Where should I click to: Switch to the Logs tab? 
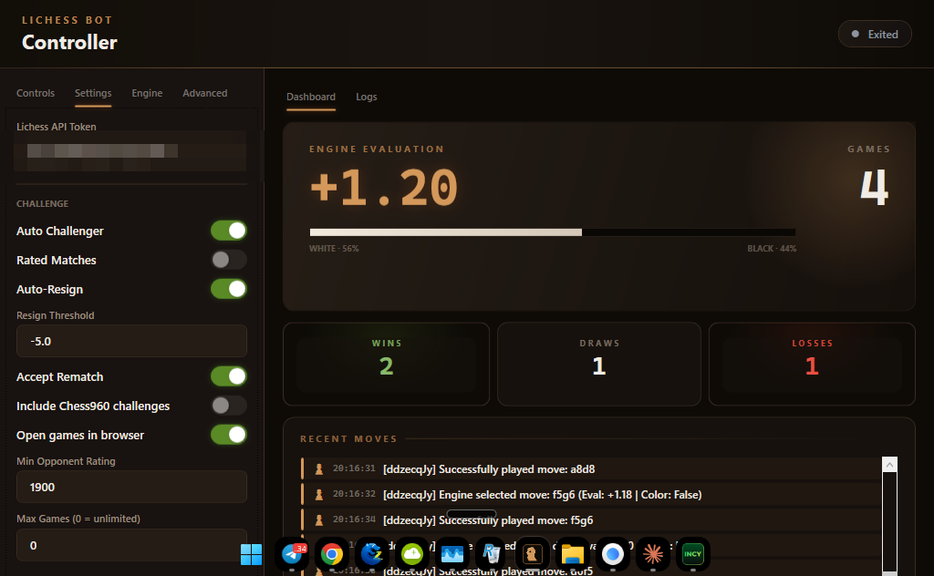coord(366,97)
